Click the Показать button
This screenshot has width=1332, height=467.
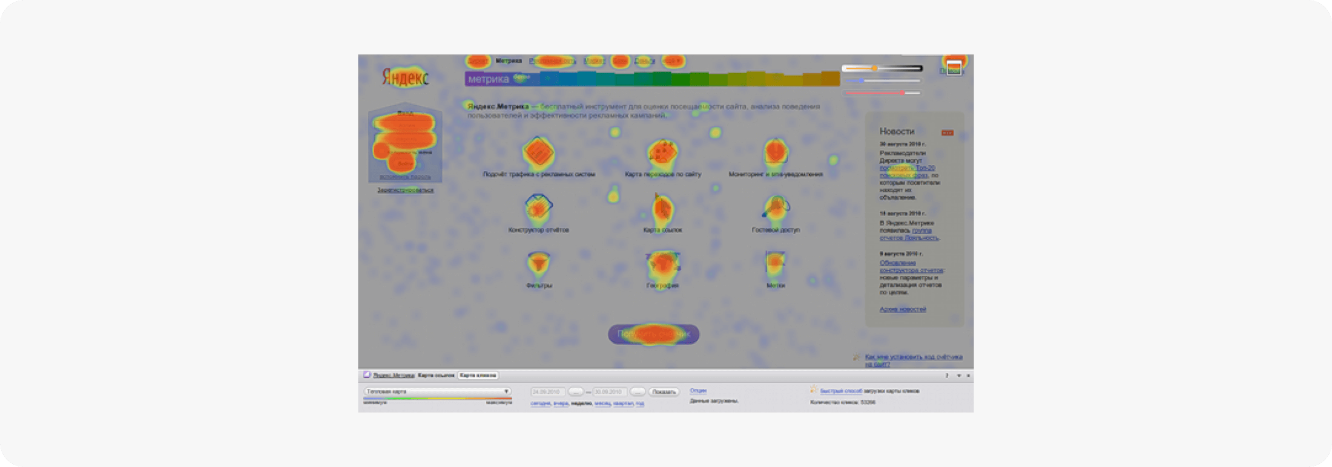(664, 392)
